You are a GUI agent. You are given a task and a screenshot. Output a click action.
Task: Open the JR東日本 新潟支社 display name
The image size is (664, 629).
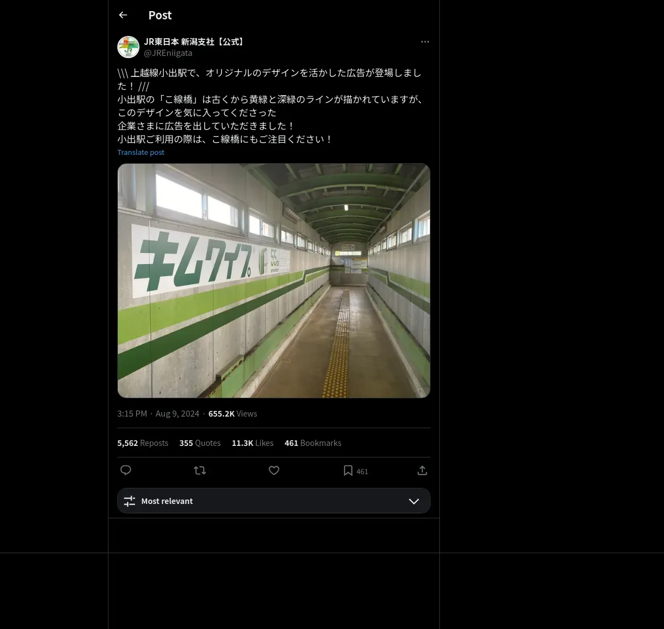(x=195, y=41)
